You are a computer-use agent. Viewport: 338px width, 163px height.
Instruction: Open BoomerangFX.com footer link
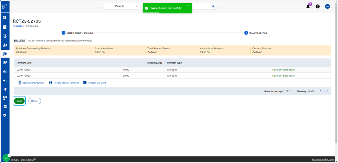[323, 160]
